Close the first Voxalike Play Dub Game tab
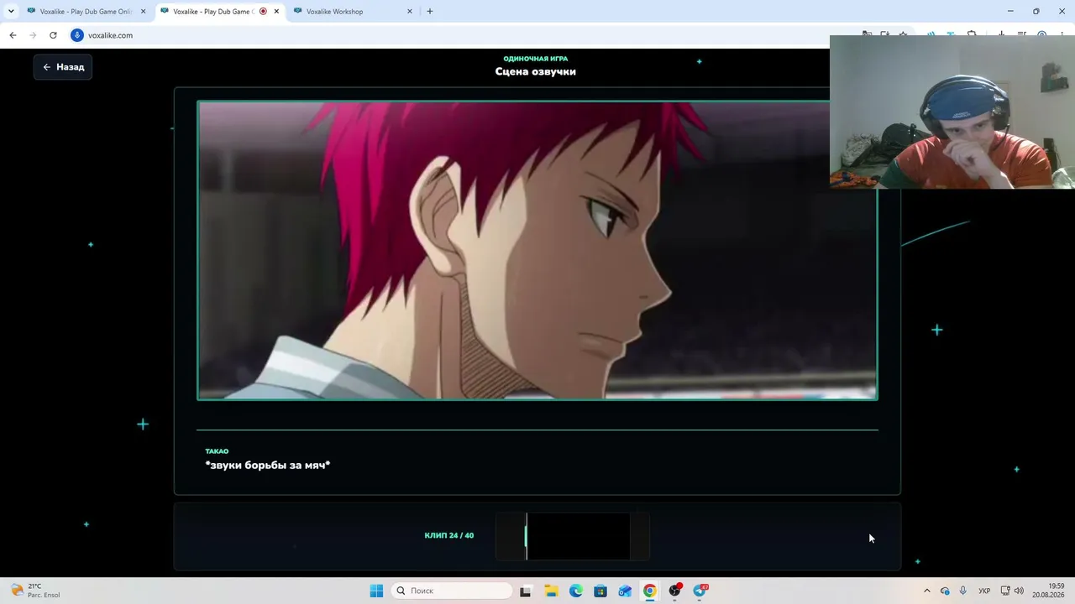 click(144, 12)
